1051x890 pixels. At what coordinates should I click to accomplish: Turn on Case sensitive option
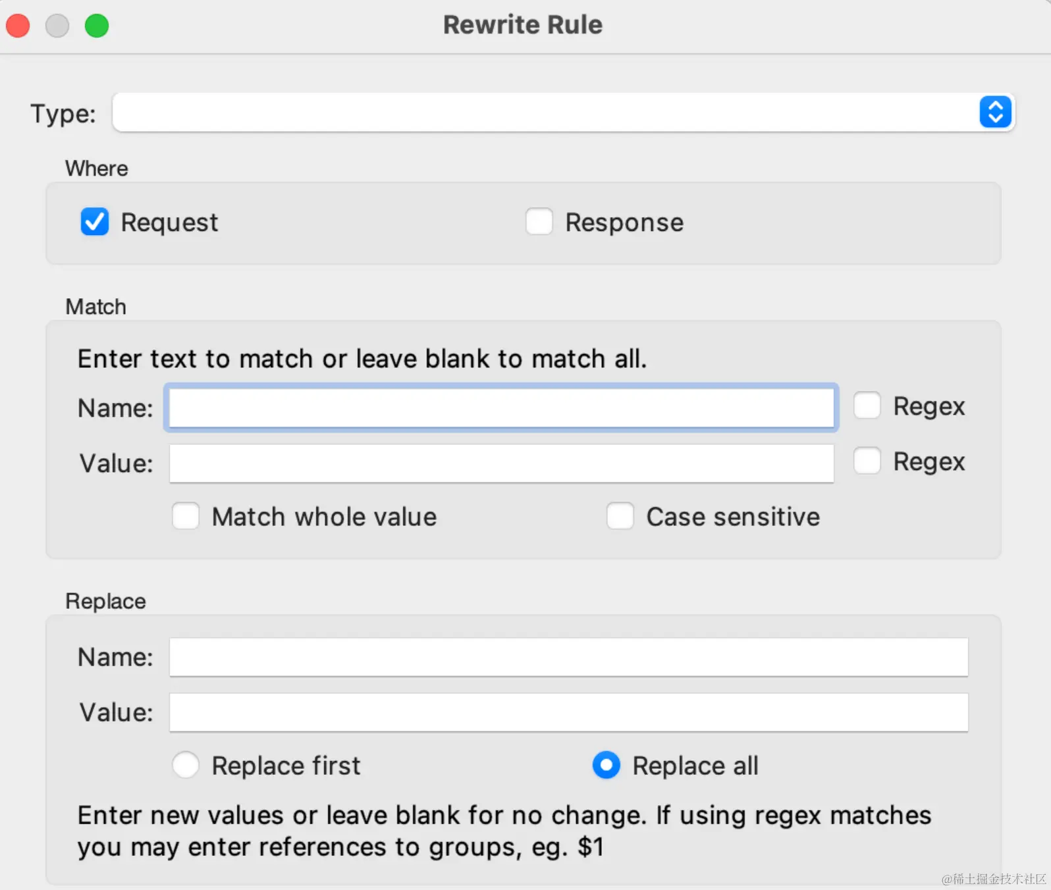[620, 516]
